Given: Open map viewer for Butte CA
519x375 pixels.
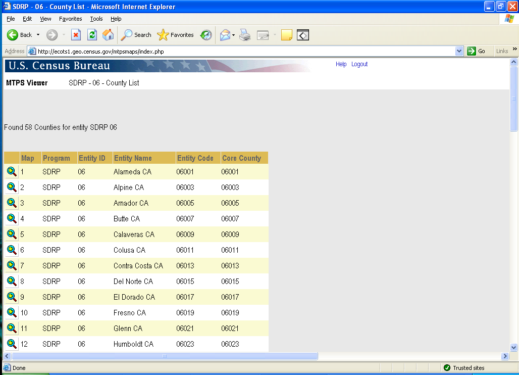Looking at the screenshot, I should click(12, 219).
